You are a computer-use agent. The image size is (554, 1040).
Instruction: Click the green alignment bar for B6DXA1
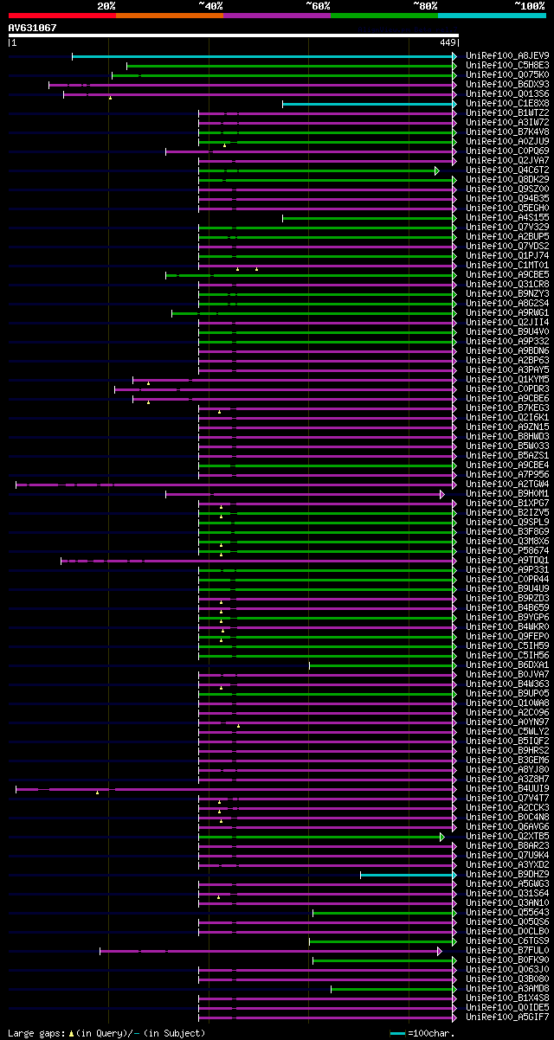[381, 665]
